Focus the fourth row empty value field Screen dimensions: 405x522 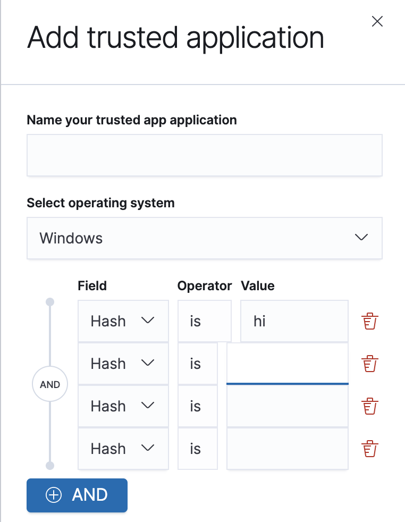pyautogui.click(x=288, y=449)
